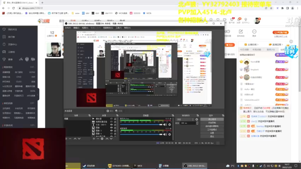This screenshot has height=169, width=301.
Task: Move source up in Sources toolbar
Action: click(x=107, y=139)
